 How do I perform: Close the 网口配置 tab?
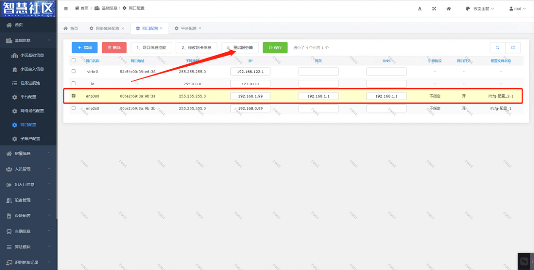point(162,28)
